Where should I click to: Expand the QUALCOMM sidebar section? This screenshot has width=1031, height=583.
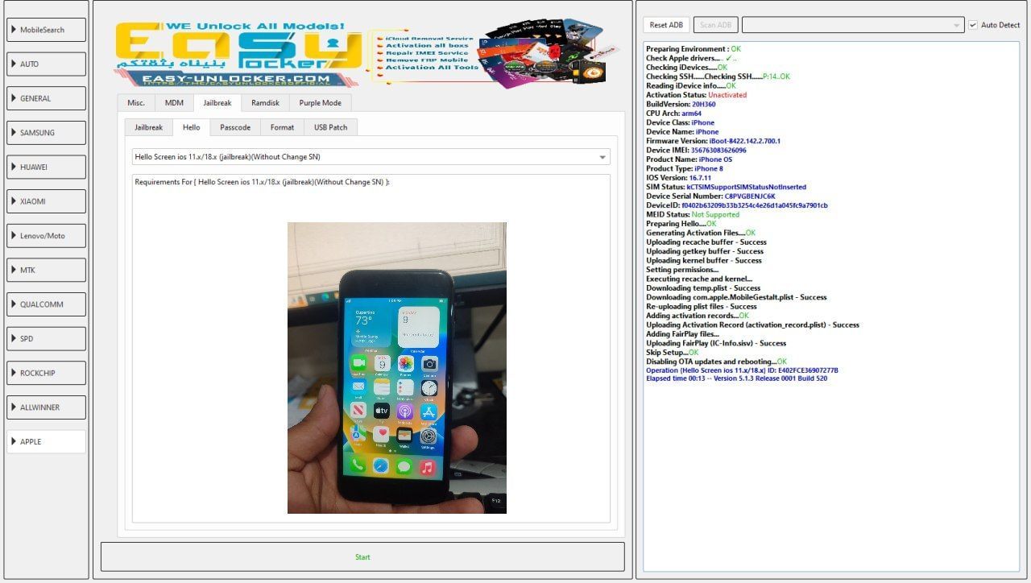(46, 304)
